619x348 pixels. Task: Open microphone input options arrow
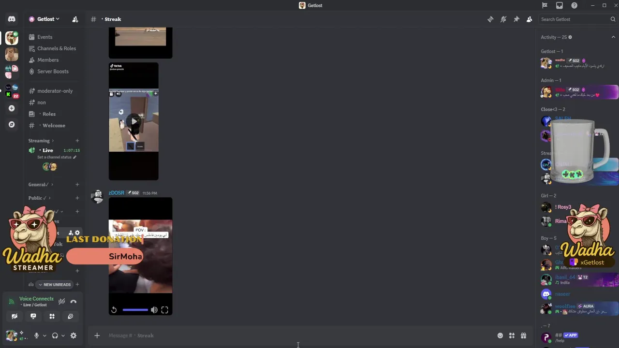tap(44, 335)
